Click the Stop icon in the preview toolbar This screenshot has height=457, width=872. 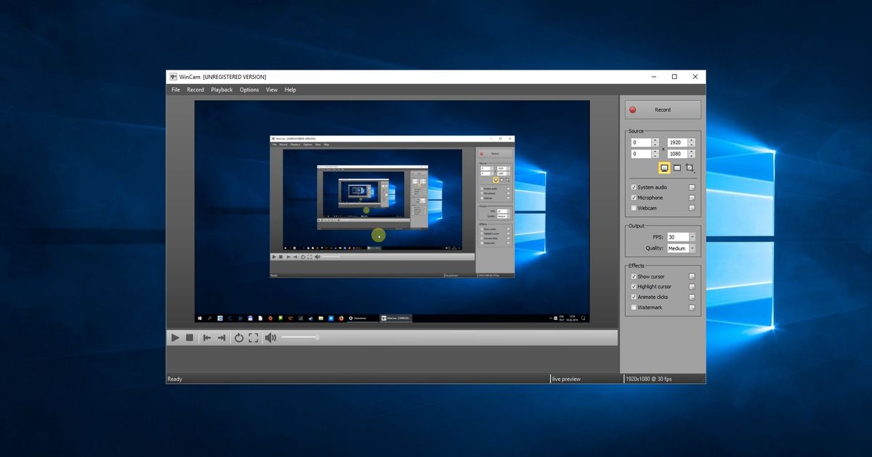tap(190, 337)
